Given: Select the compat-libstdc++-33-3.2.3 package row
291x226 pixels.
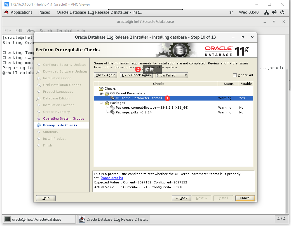Looking at the screenshot, I should tap(173, 108).
